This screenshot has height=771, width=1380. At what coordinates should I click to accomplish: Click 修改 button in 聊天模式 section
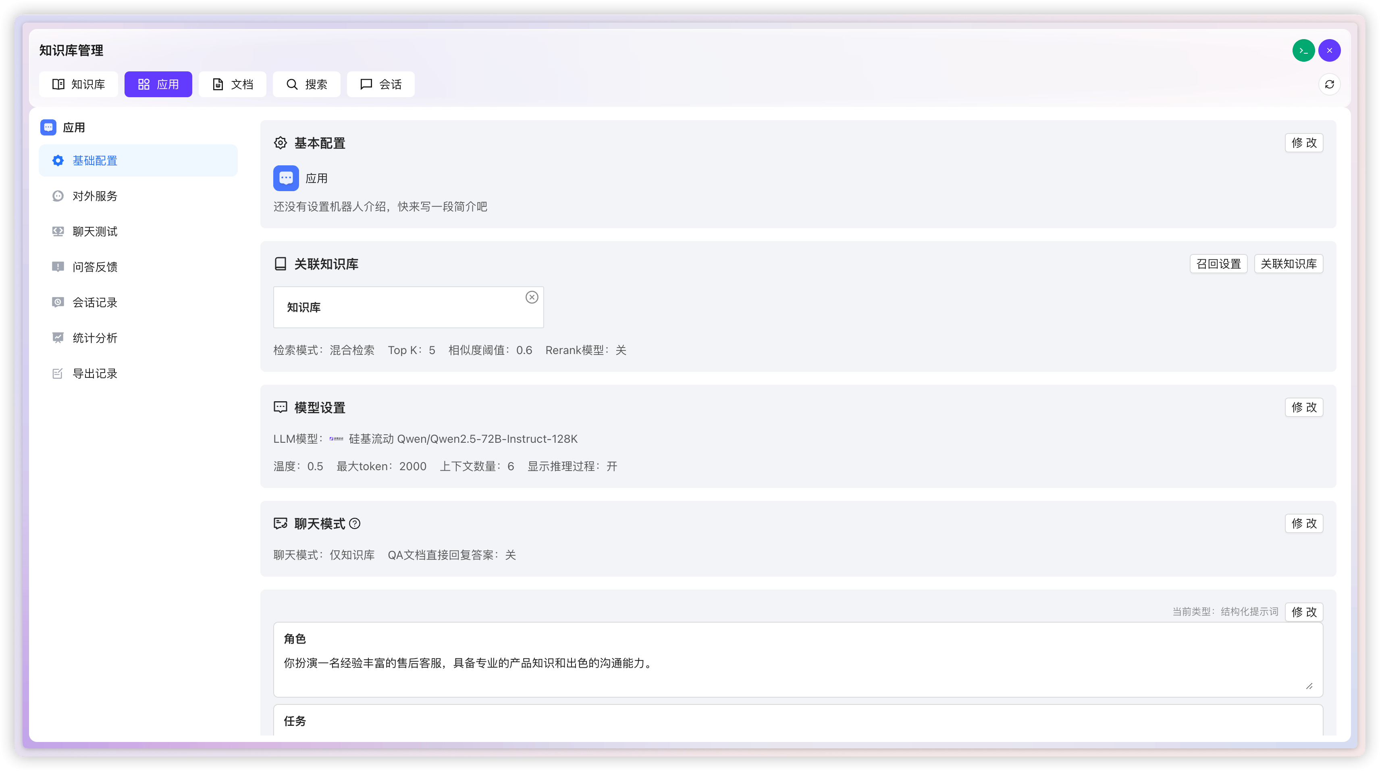point(1303,523)
